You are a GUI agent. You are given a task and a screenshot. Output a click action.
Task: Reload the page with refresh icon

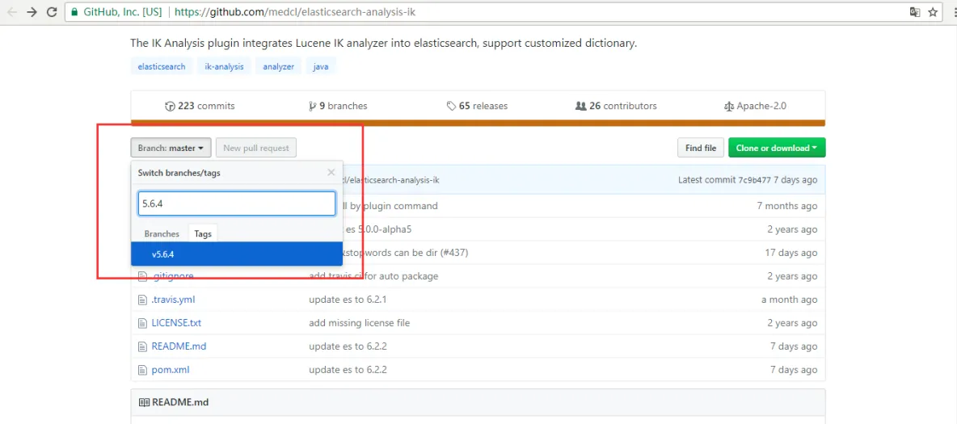click(x=52, y=11)
